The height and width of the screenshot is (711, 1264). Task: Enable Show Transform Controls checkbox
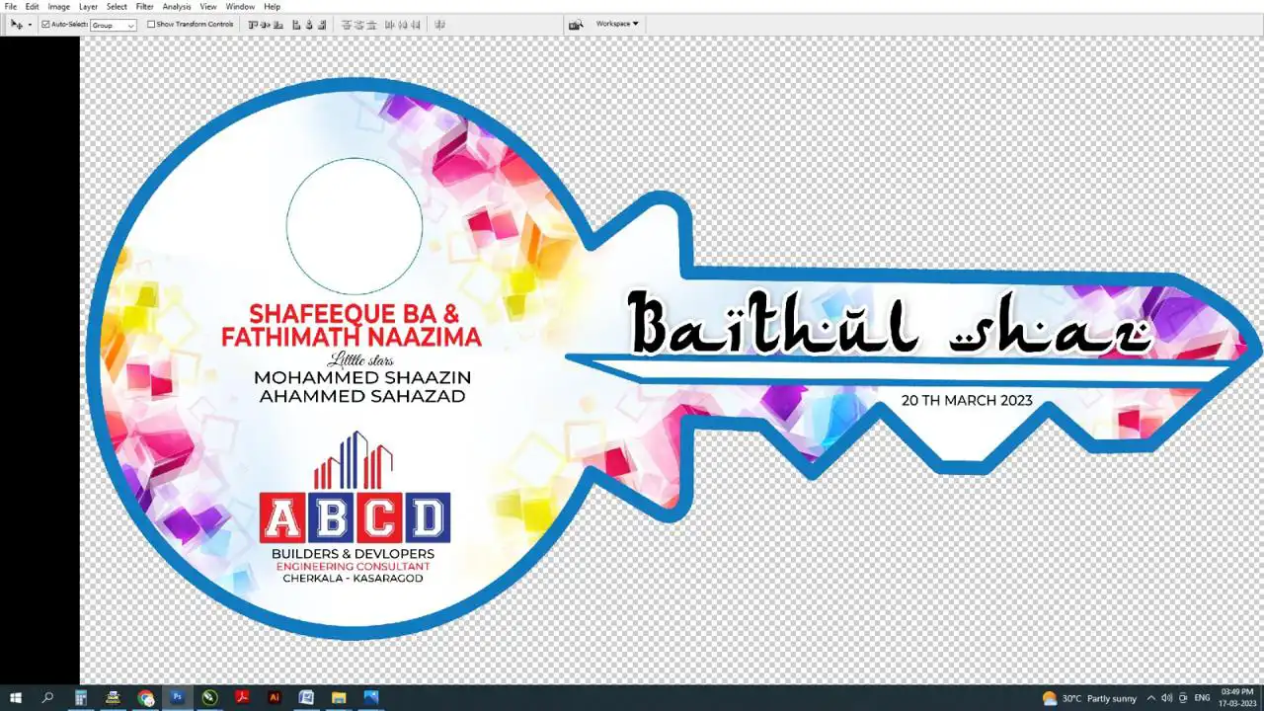pos(151,25)
